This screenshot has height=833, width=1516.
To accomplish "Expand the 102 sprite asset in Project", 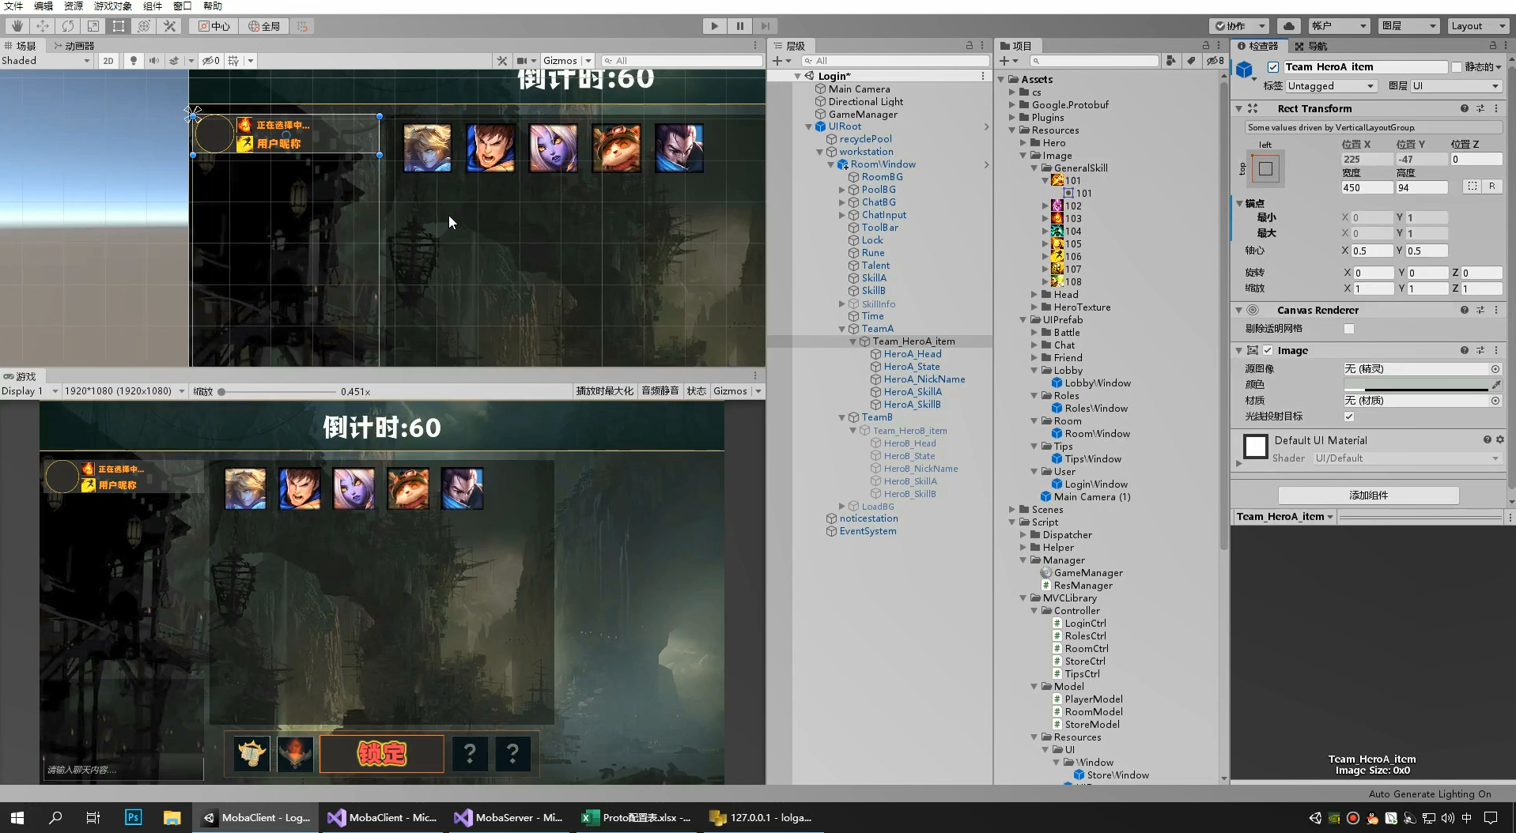I will click(1045, 206).
